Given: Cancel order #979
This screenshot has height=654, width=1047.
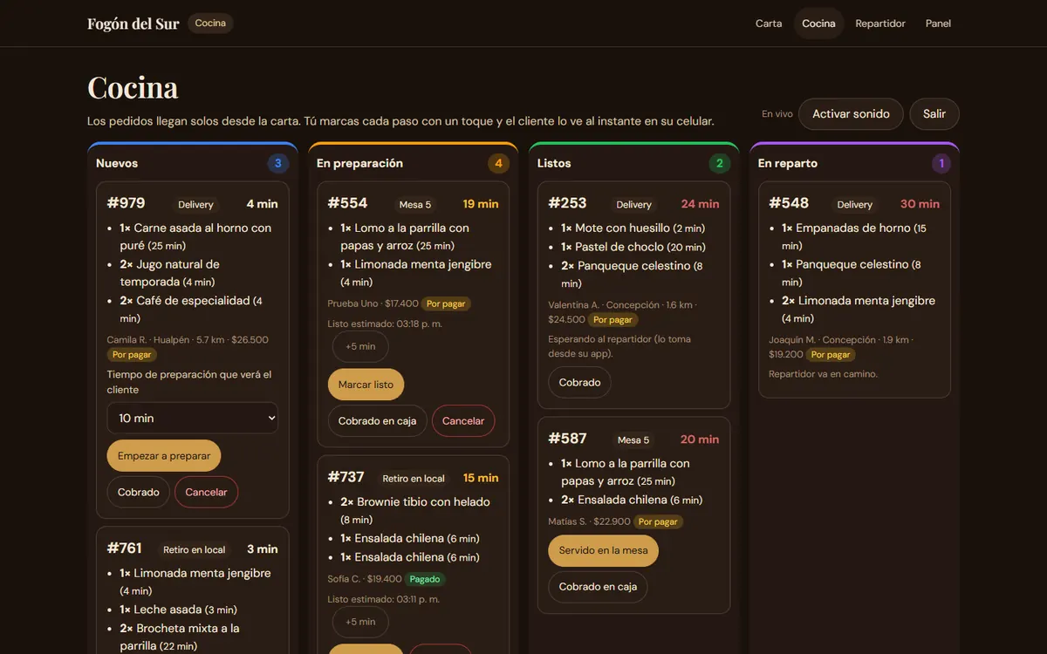Looking at the screenshot, I should pyautogui.click(x=207, y=492).
